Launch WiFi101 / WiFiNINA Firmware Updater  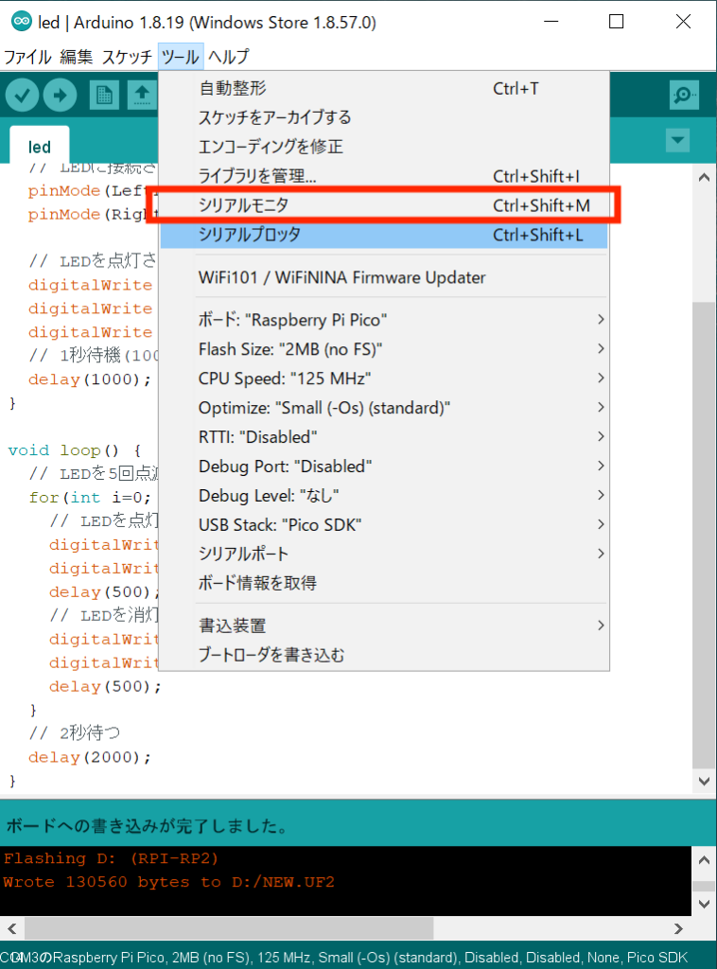click(383, 277)
